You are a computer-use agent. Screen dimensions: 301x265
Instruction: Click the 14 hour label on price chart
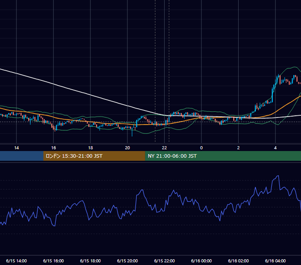(16, 148)
